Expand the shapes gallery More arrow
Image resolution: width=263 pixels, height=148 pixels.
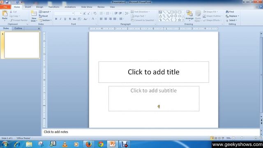pyautogui.click(x=183, y=20)
